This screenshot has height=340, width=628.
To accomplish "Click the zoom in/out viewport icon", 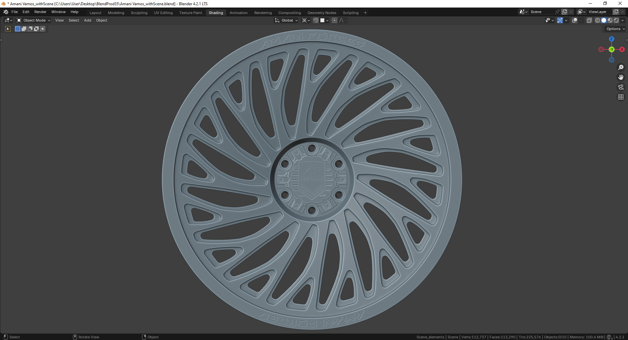I will [x=621, y=67].
